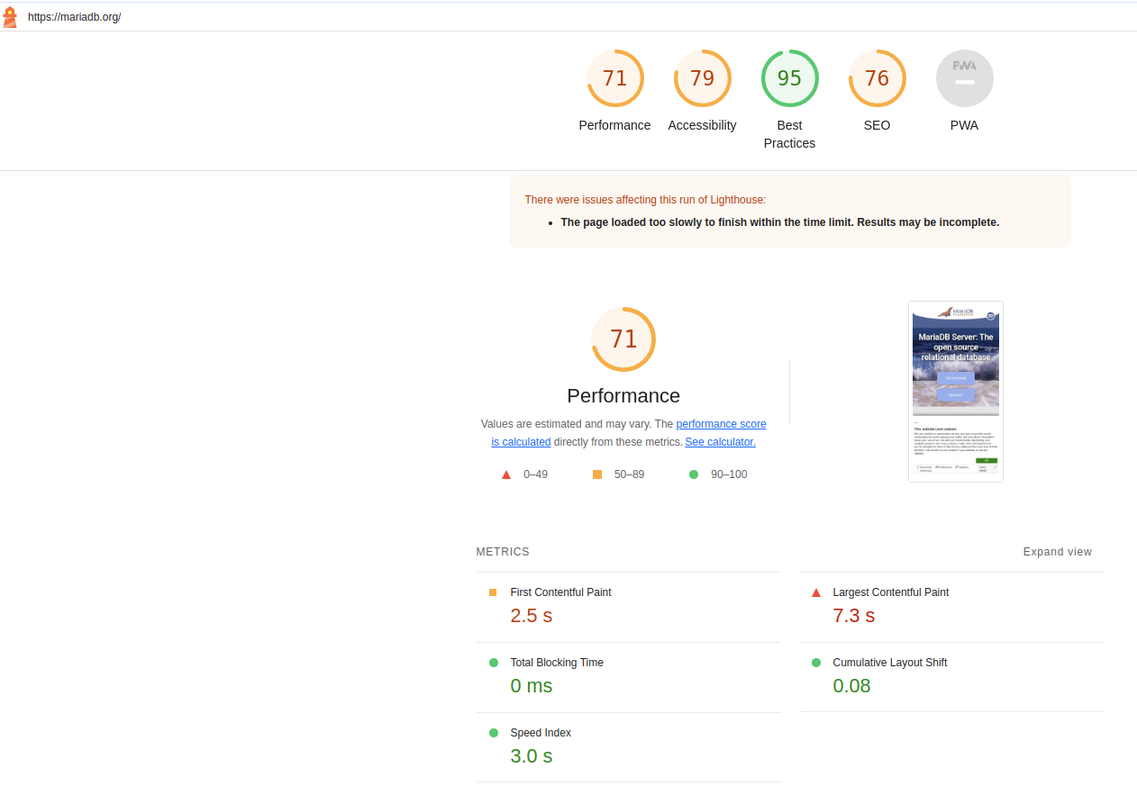Expand the First Contentful Paint metric

coord(560,592)
